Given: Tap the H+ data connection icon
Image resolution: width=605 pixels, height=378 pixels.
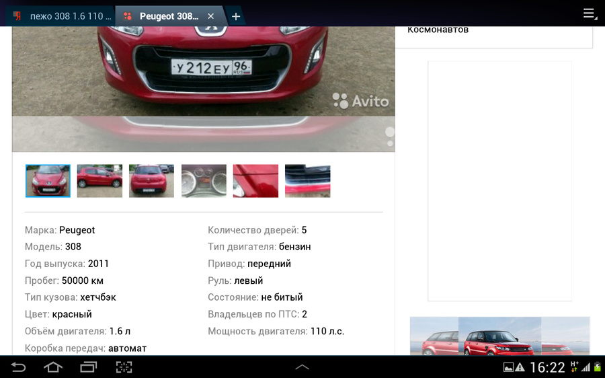Looking at the screenshot, I should [574, 367].
